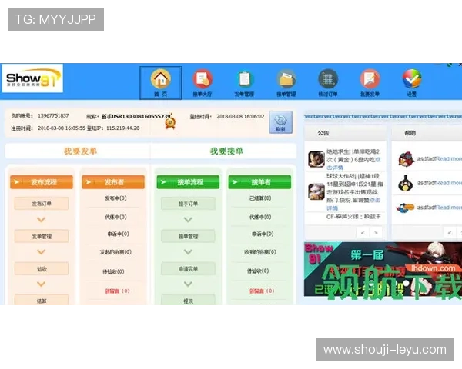Click the Show91 logo
The width and height of the screenshot is (462, 369).
(32, 78)
